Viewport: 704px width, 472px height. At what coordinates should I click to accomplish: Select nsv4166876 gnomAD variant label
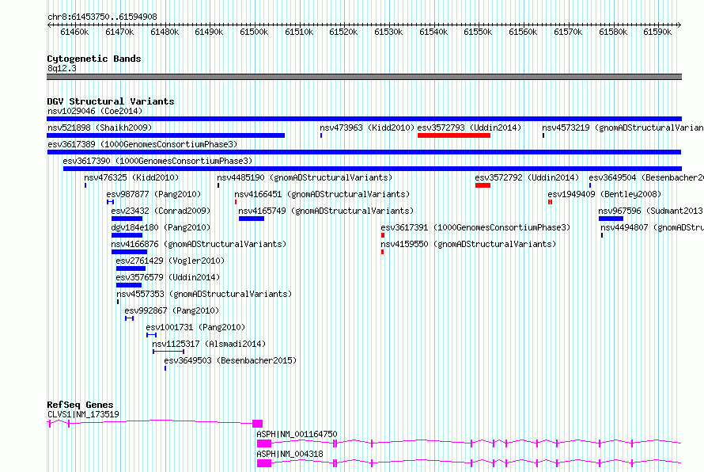(x=199, y=244)
